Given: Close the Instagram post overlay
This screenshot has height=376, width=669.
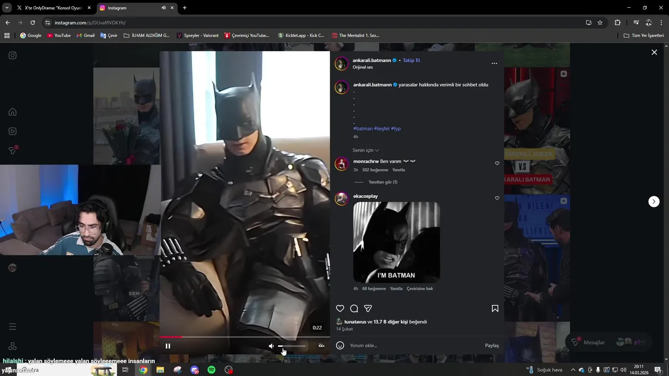Looking at the screenshot, I should pyautogui.click(x=654, y=52).
